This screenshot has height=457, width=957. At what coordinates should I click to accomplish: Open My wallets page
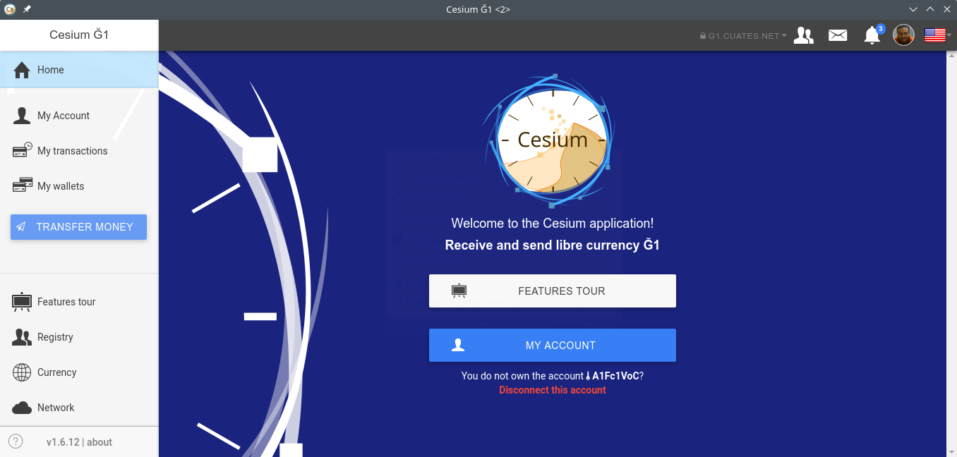[79, 186]
